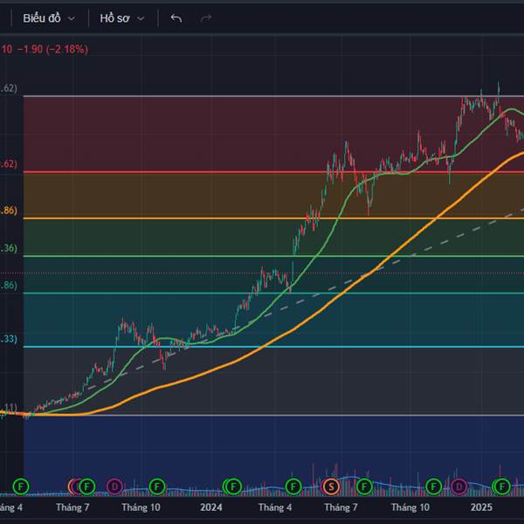Click the redo arrow icon
This screenshot has height=524, width=524.
(x=206, y=17)
